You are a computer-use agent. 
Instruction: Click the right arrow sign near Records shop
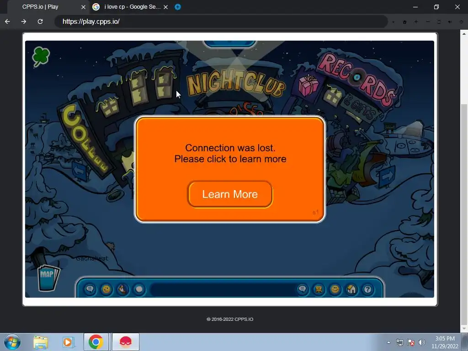coord(387,177)
